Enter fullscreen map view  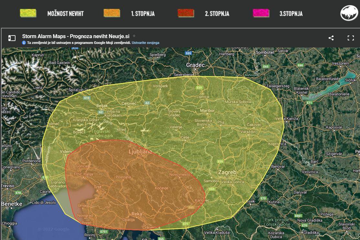pos(351,38)
